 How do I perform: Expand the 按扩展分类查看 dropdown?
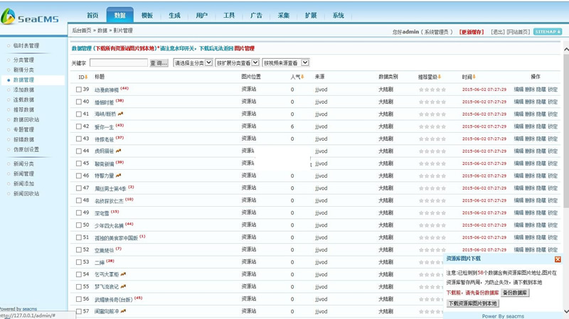[237, 63]
